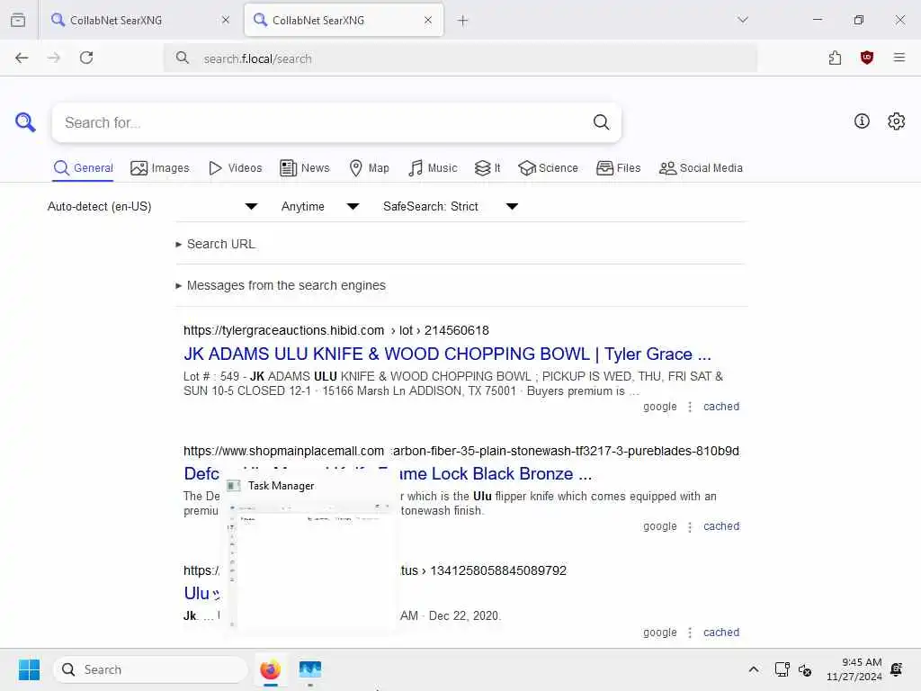Click the Firefox taskbar icon
921x691 pixels.
[270, 669]
